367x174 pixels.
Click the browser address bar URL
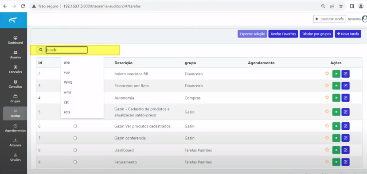[102, 6]
